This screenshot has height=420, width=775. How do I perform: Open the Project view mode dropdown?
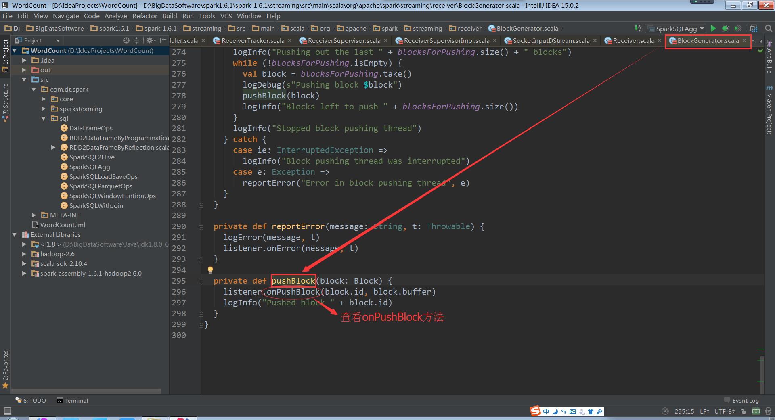[x=37, y=40]
